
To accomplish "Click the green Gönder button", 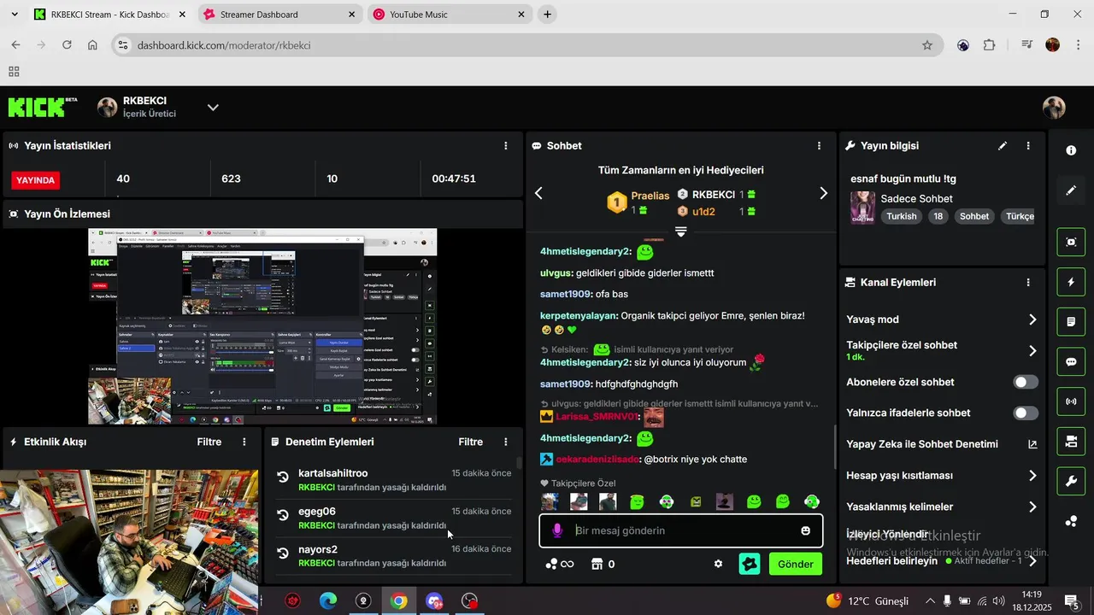I will 795,565.
